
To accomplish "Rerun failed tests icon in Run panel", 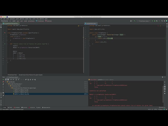I will point(3,82).
